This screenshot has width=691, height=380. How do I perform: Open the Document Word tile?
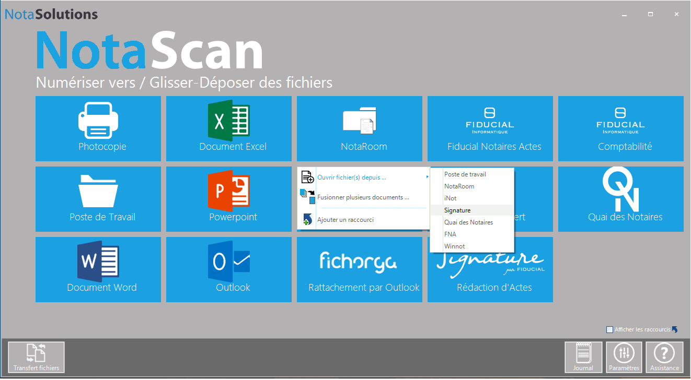(98, 269)
